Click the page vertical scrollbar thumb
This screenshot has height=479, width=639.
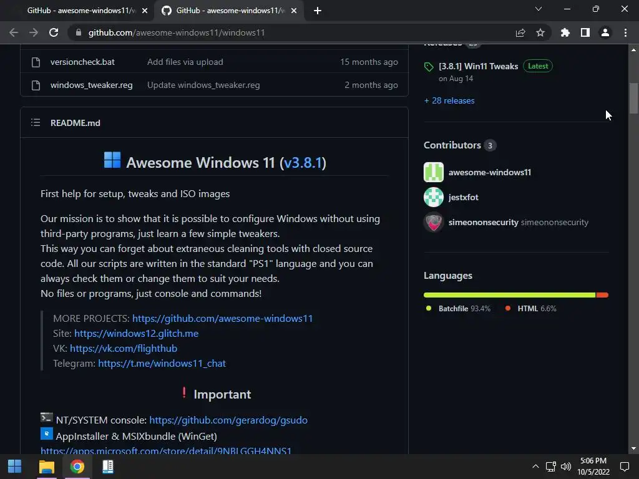coord(633,98)
